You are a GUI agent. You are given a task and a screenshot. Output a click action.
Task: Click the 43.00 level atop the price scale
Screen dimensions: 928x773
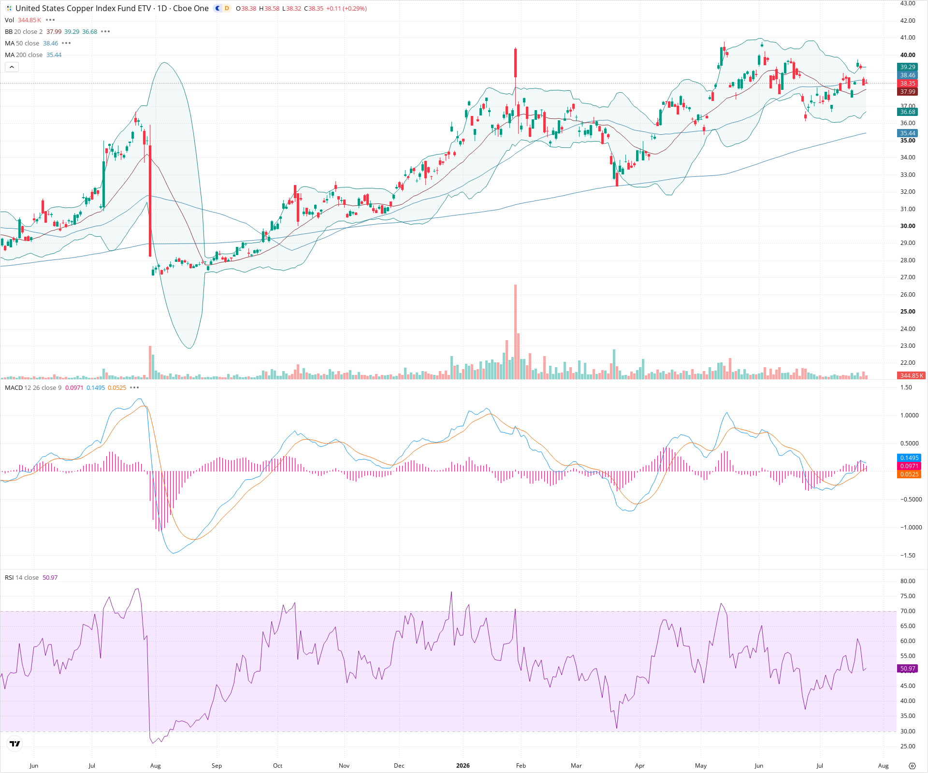tap(908, 3)
